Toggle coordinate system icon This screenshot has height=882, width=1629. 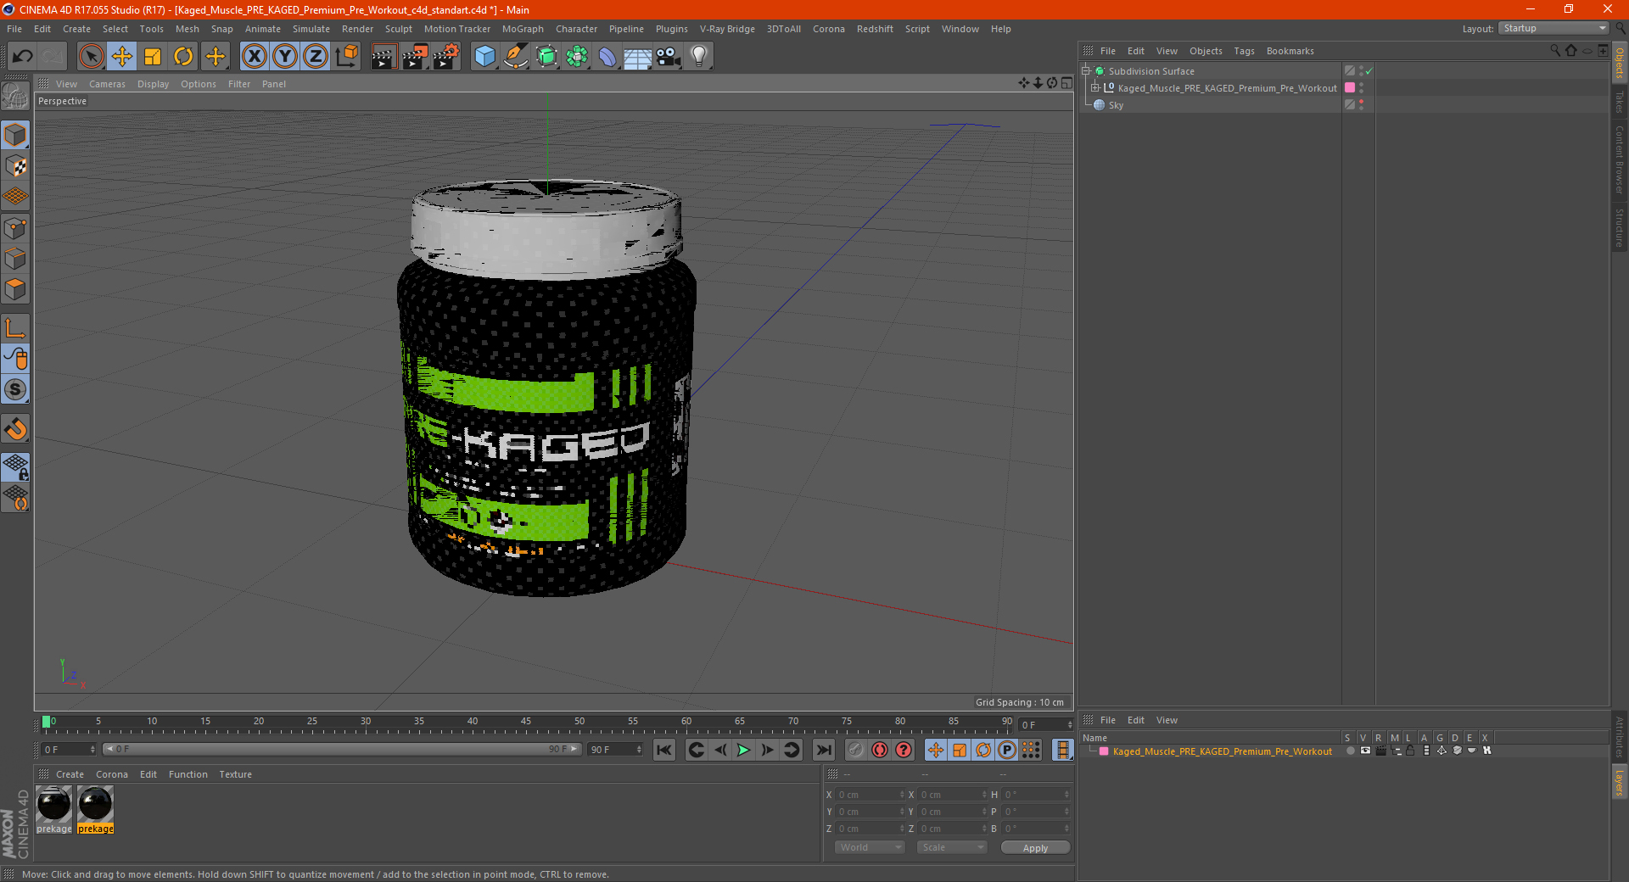346,57
